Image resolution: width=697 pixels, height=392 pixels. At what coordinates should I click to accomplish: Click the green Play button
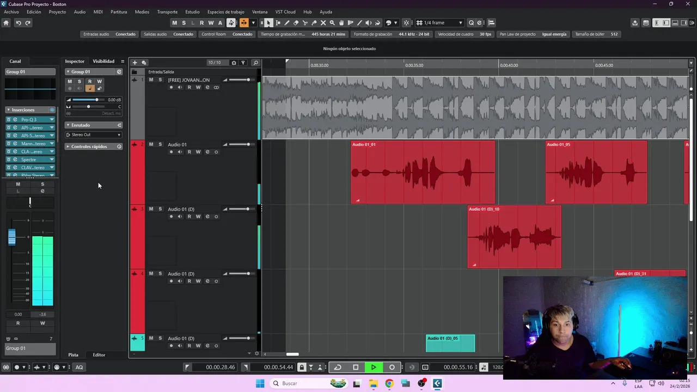tap(374, 367)
